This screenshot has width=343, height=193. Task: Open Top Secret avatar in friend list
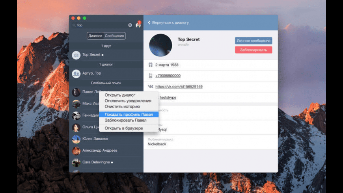pos(76,55)
